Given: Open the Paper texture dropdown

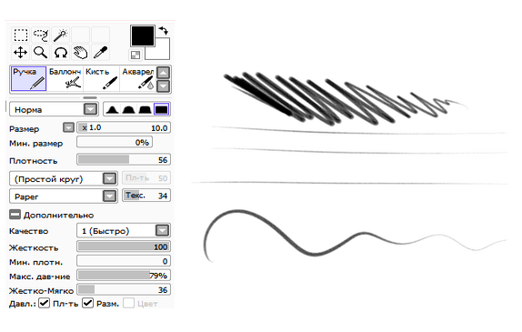Looking at the screenshot, I should [x=64, y=196].
